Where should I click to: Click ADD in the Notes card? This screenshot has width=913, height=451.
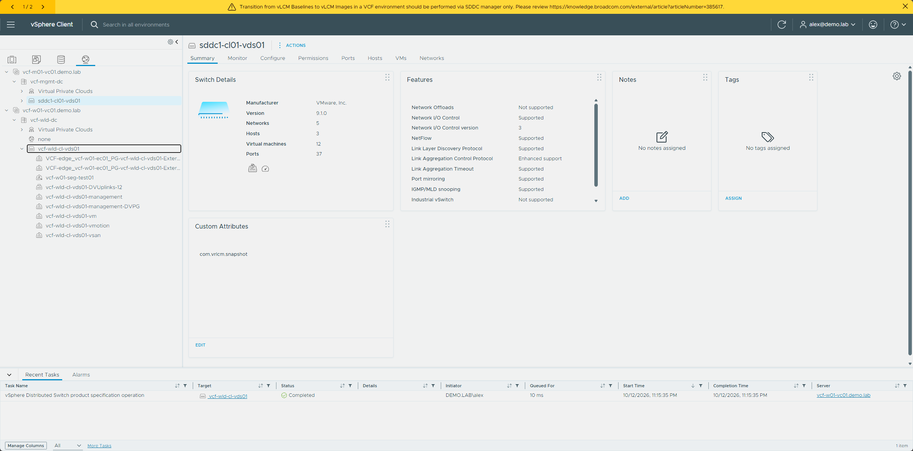[x=624, y=198]
